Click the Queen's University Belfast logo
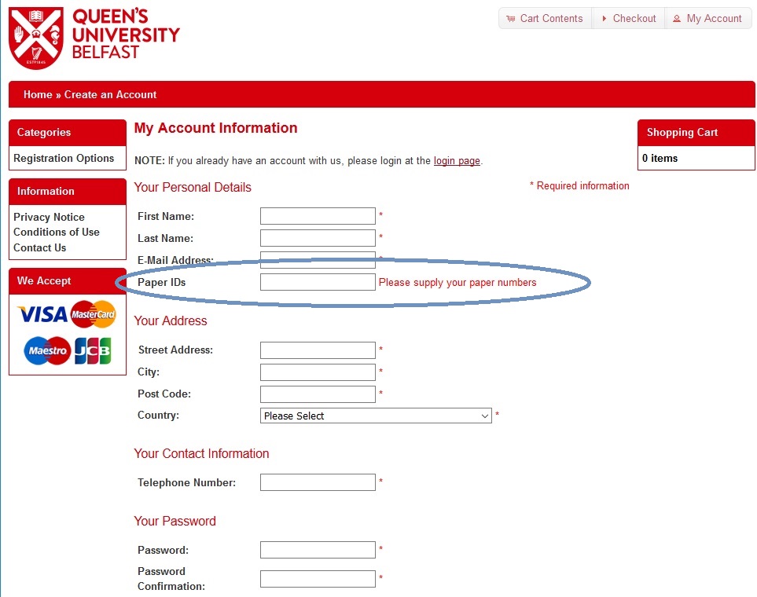Viewport: 757px width, 597px height. (94, 38)
